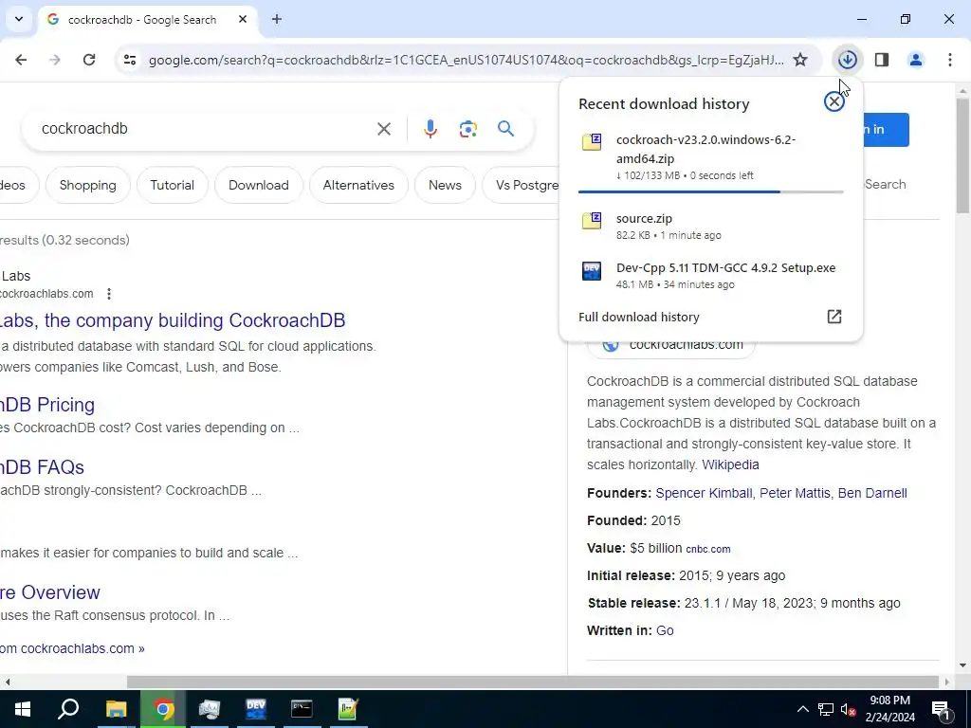Open the CockroachDB Pricing link

click(47, 405)
